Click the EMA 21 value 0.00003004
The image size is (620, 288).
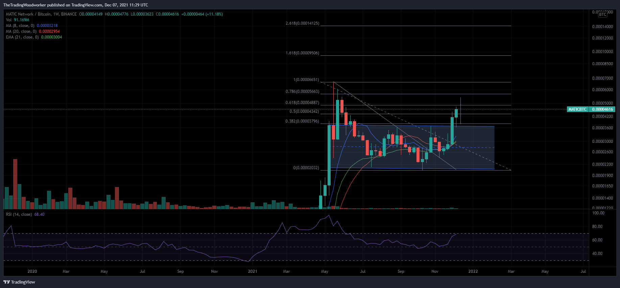(52, 37)
